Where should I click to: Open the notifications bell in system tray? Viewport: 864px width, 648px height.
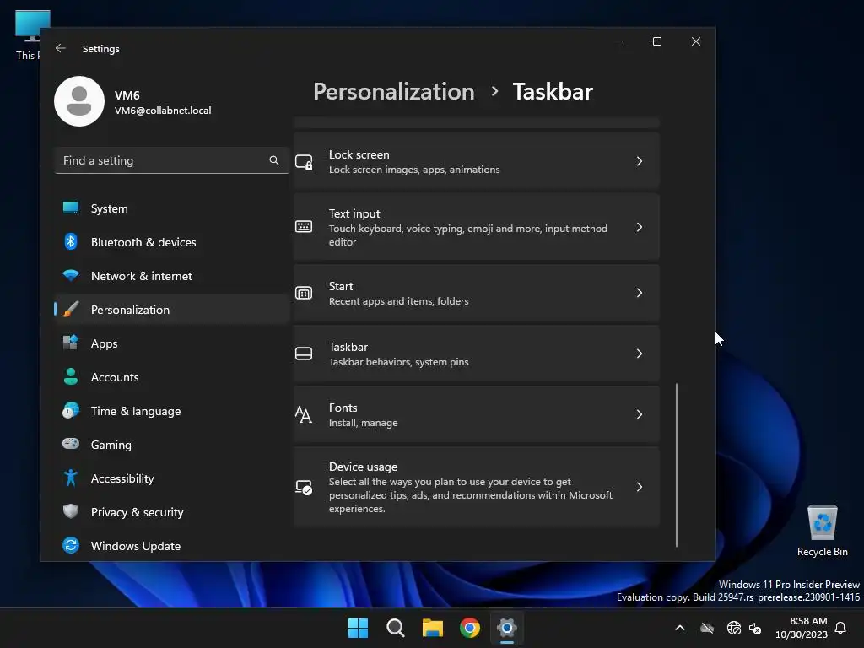[841, 628]
